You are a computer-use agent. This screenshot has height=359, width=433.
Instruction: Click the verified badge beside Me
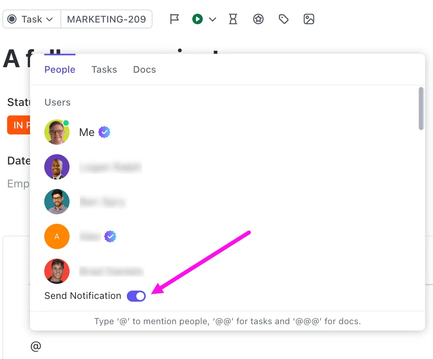point(104,132)
